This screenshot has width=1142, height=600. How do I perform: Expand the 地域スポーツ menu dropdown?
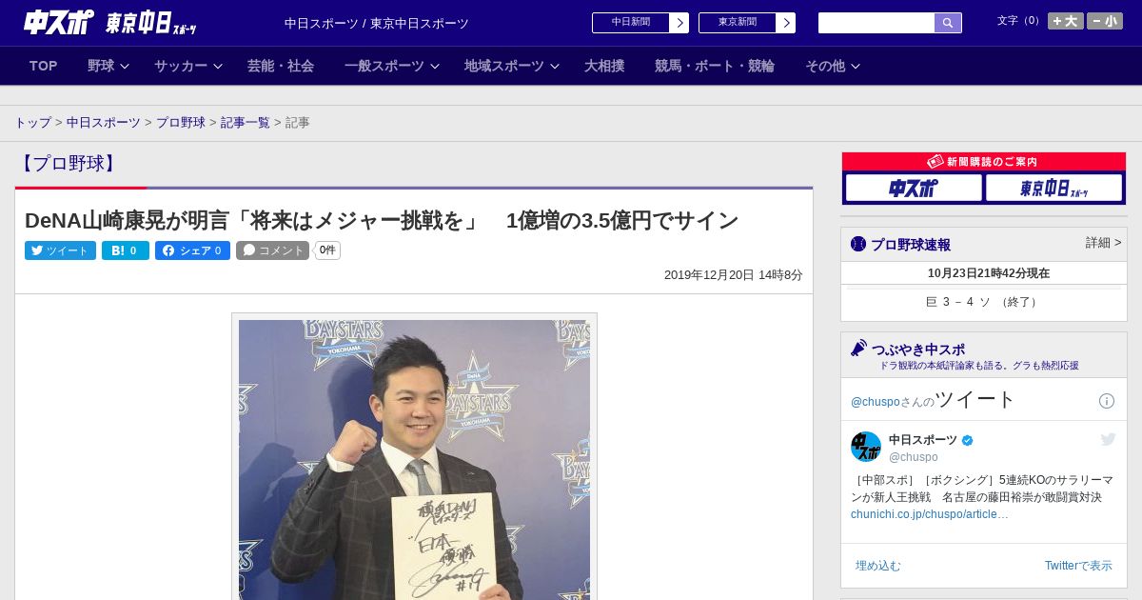pyautogui.click(x=511, y=66)
